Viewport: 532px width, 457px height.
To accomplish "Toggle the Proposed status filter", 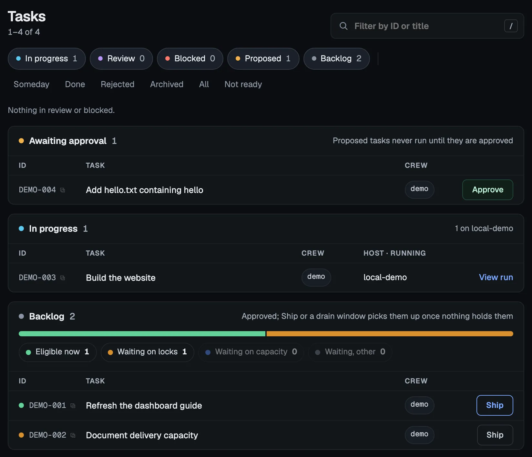I will click(263, 59).
